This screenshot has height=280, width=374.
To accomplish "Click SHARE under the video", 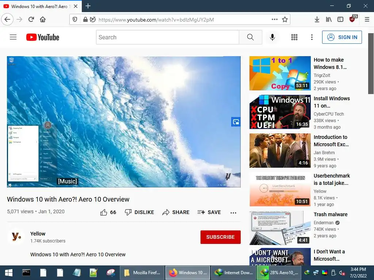I will point(176,212).
